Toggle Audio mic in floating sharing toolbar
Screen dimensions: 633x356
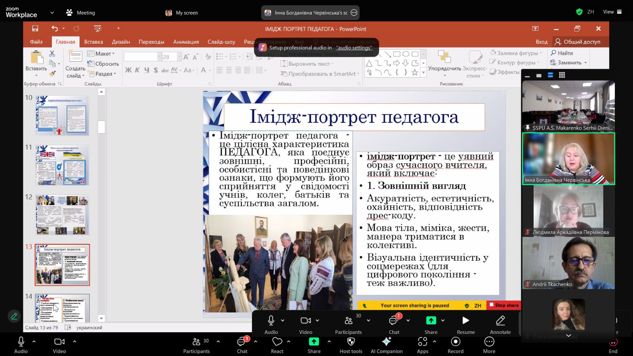point(271,320)
